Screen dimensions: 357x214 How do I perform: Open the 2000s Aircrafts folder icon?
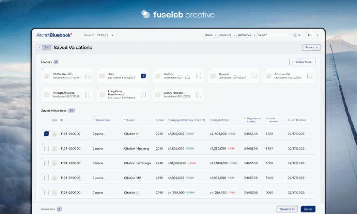click(x=158, y=95)
